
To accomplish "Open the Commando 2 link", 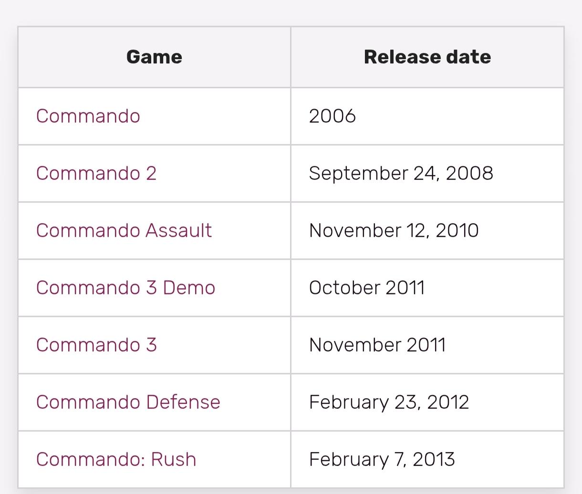I will coord(96,174).
